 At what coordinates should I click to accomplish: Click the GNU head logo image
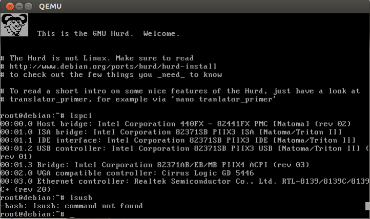click(14, 25)
